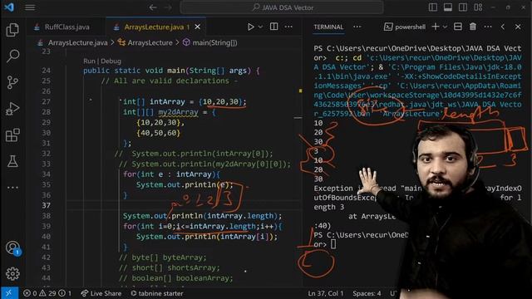Click the terminal prompt cursor
The image size is (532, 299).
333,243
